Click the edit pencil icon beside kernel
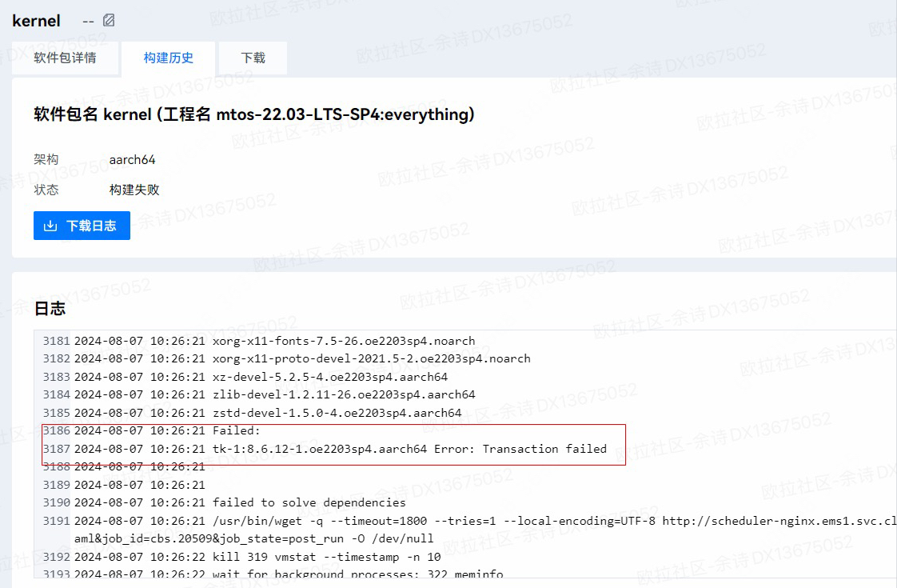897x588 pixels. click(109, 20)
